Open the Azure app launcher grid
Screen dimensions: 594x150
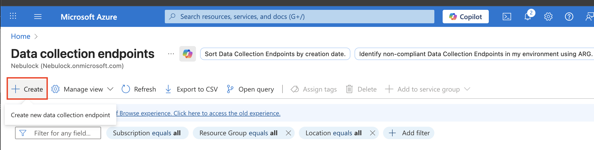(13, 16)
